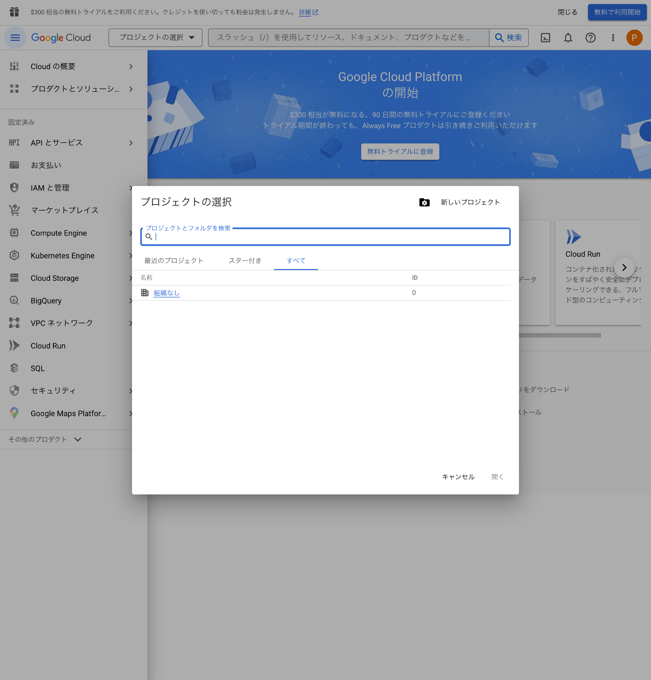
Task: Click the carousel right arrow on Cloud Run card
Action: tap(624, 268)
